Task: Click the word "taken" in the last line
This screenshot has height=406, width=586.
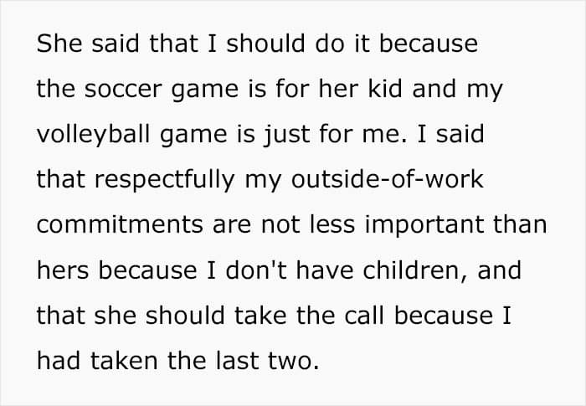Action: [124, 361]
